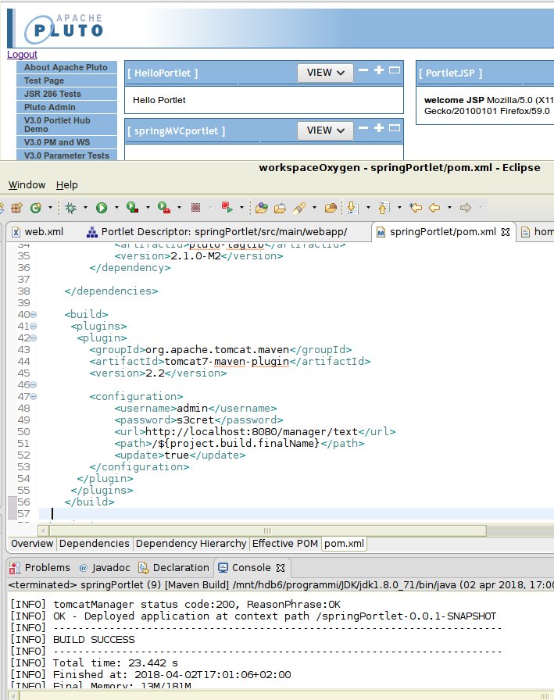Collapse the configuration element at line 47
This screenshot has height=700, width=554.
click(34, 396)
